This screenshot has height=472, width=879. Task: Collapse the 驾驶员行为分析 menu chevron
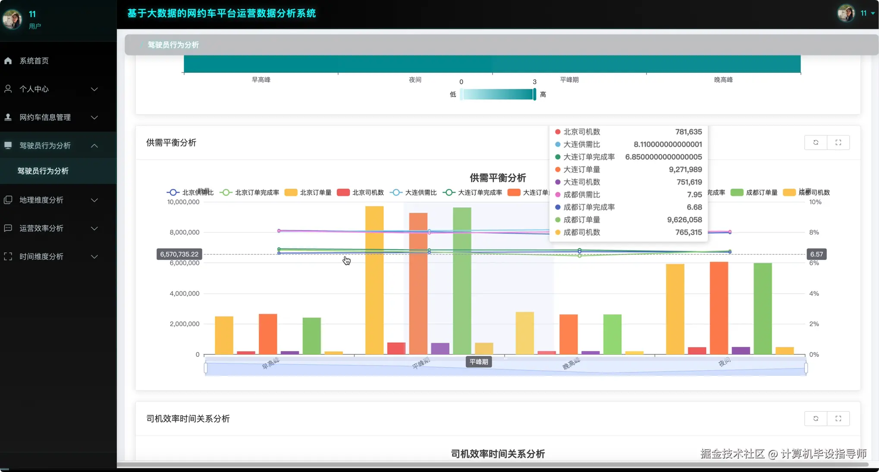tap(94, 146)
